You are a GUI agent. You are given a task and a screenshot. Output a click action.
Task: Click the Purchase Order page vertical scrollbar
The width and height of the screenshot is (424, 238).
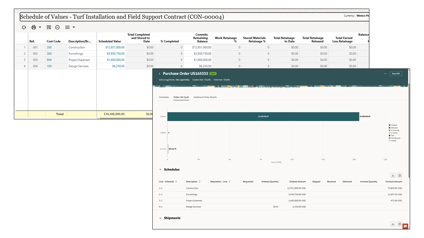click(409, 131)
